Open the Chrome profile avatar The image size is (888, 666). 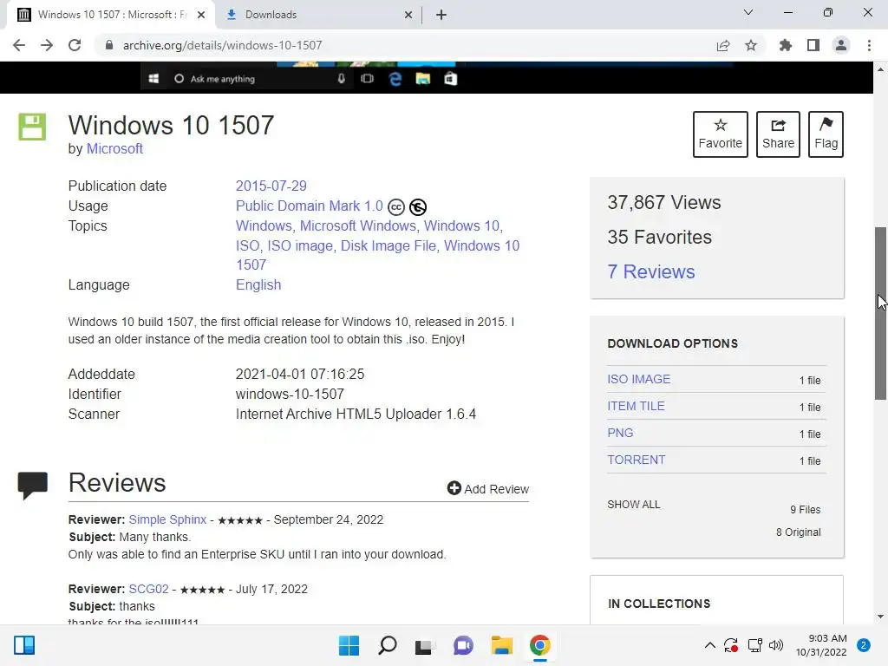(x=841, y=45)
